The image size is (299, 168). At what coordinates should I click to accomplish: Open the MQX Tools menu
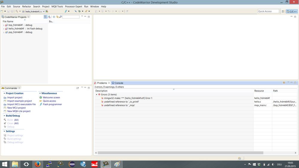(57, 7)
